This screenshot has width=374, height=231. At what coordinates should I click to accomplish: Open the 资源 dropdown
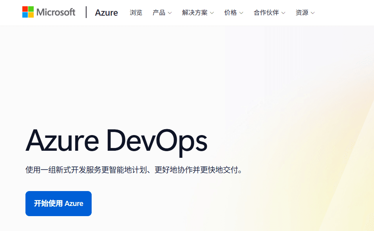(305, 13)
